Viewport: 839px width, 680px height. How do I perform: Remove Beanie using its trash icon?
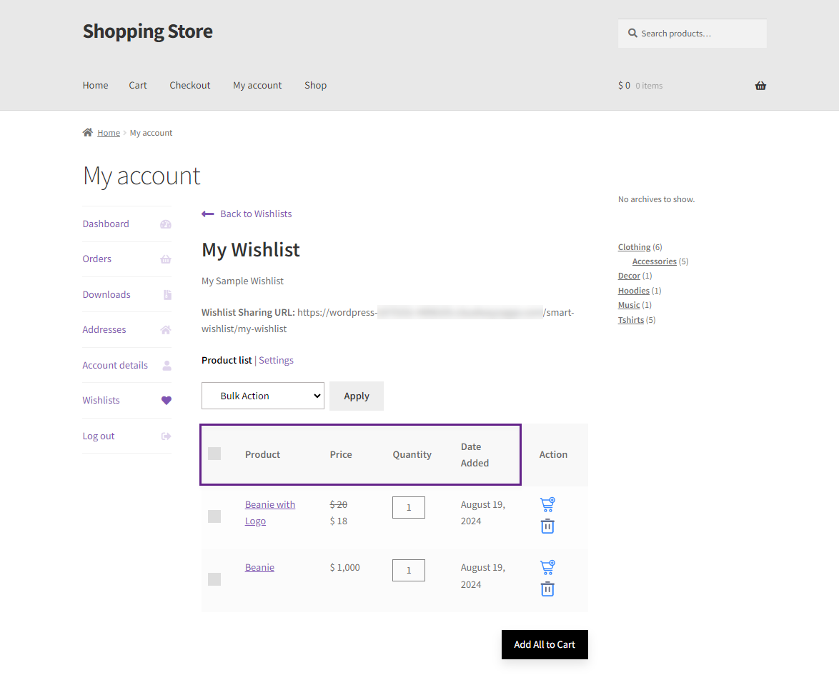pos(547,589)
